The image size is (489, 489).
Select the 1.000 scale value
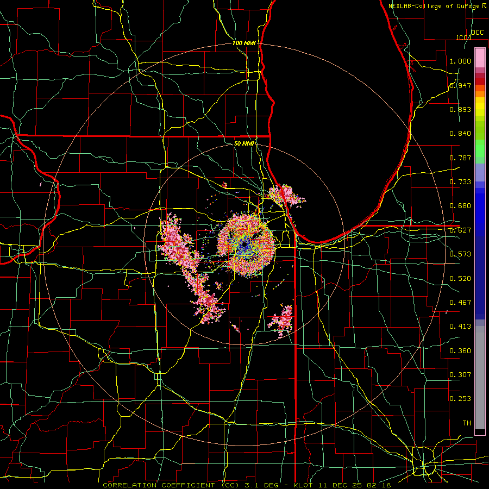coord(460,61)
